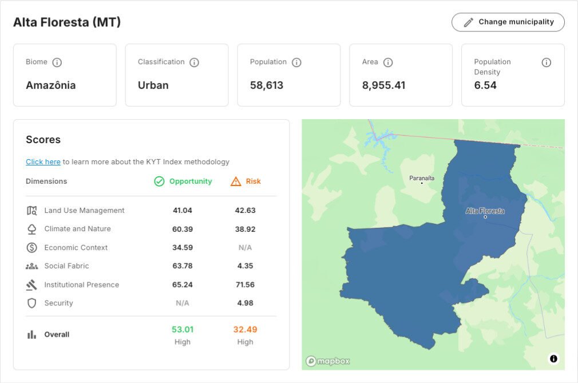Click the info icon next to Area
The image size is (578, 383).
point(388,62)
